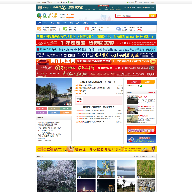Click the red button in right sidebar

click(134, 82)
